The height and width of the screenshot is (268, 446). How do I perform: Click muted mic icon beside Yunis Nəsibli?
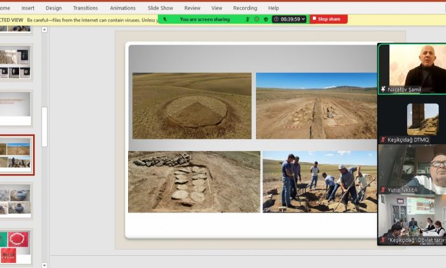click(383, 190)
